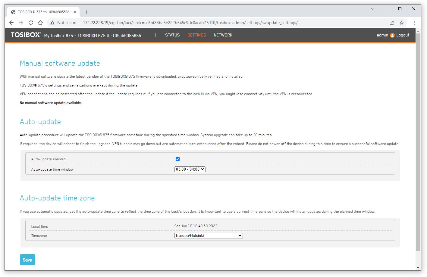Image resolution: width=427 pixels, height=277 pixels.
Task: Open the STATUS menu
Action: pos(172,35)
